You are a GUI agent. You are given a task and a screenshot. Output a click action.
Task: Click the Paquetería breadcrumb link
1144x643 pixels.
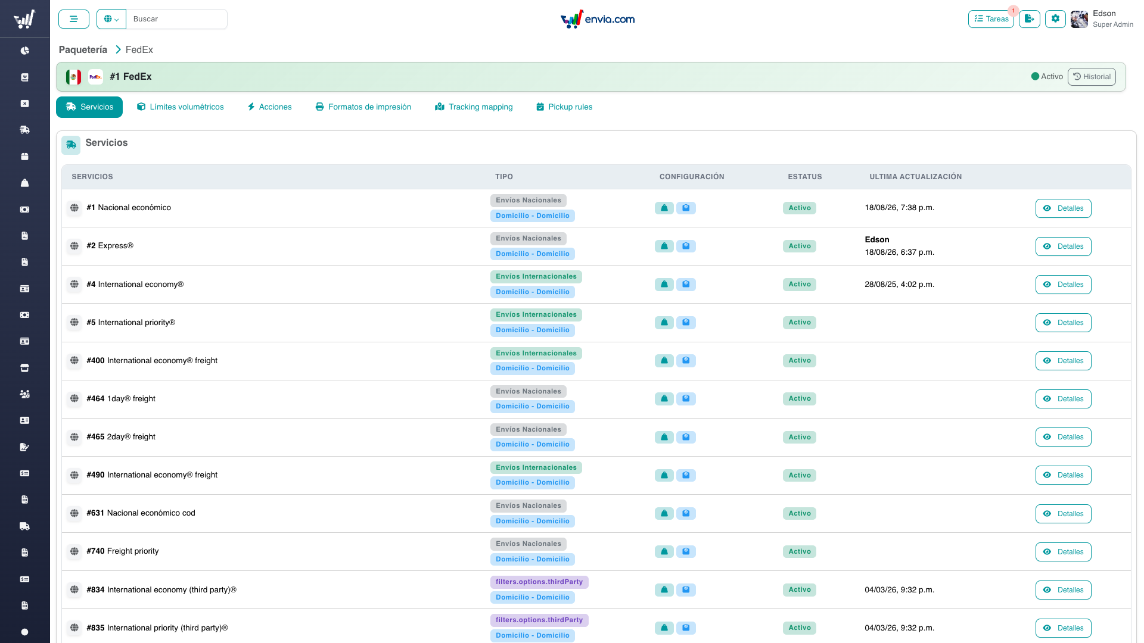83,50
